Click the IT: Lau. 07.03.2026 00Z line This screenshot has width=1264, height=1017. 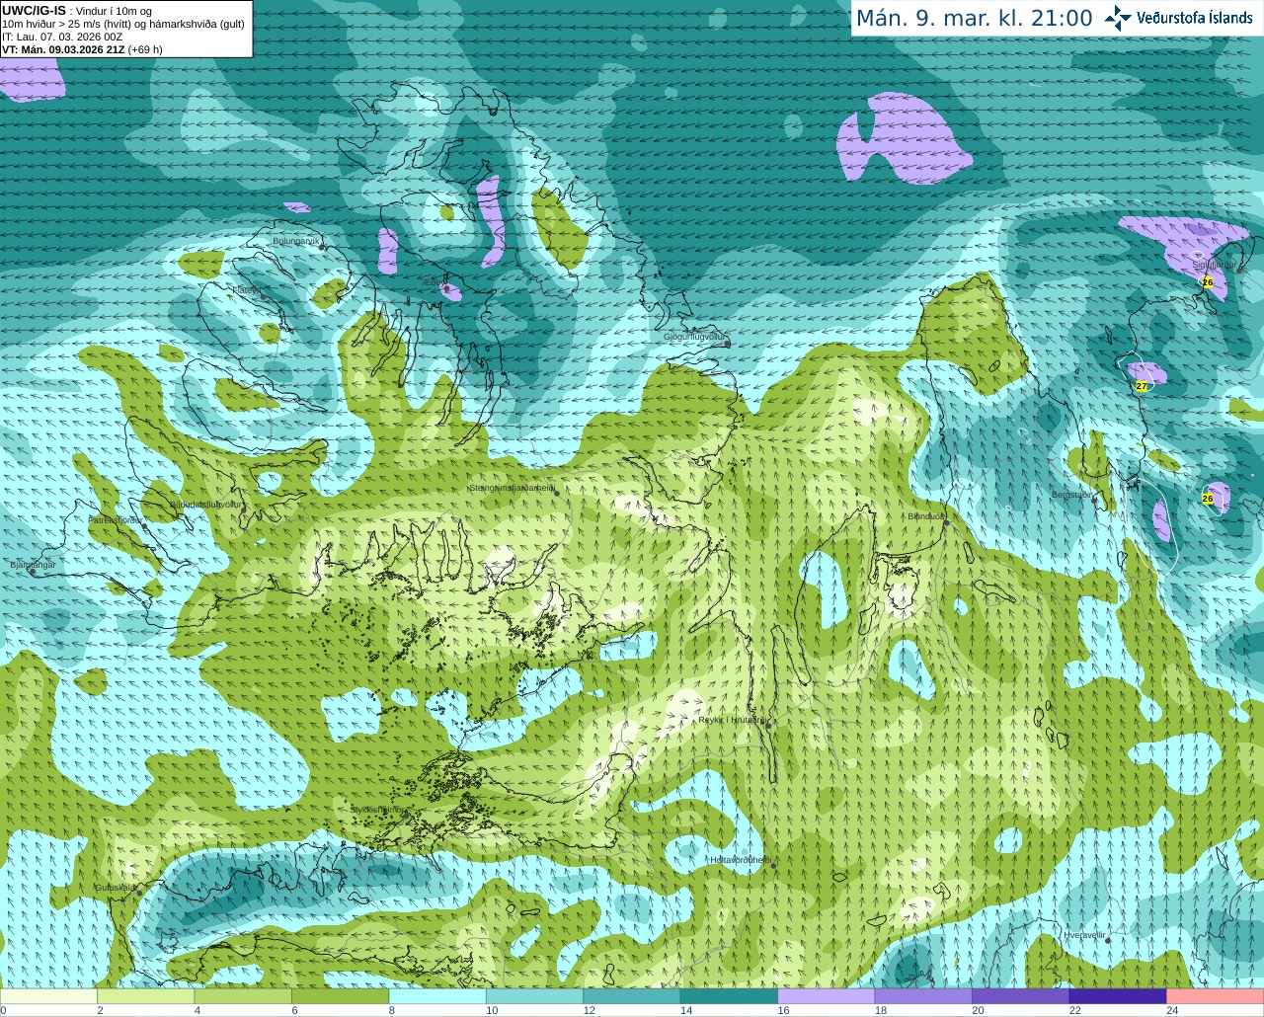pyautogui.click(x=62, y=37)
